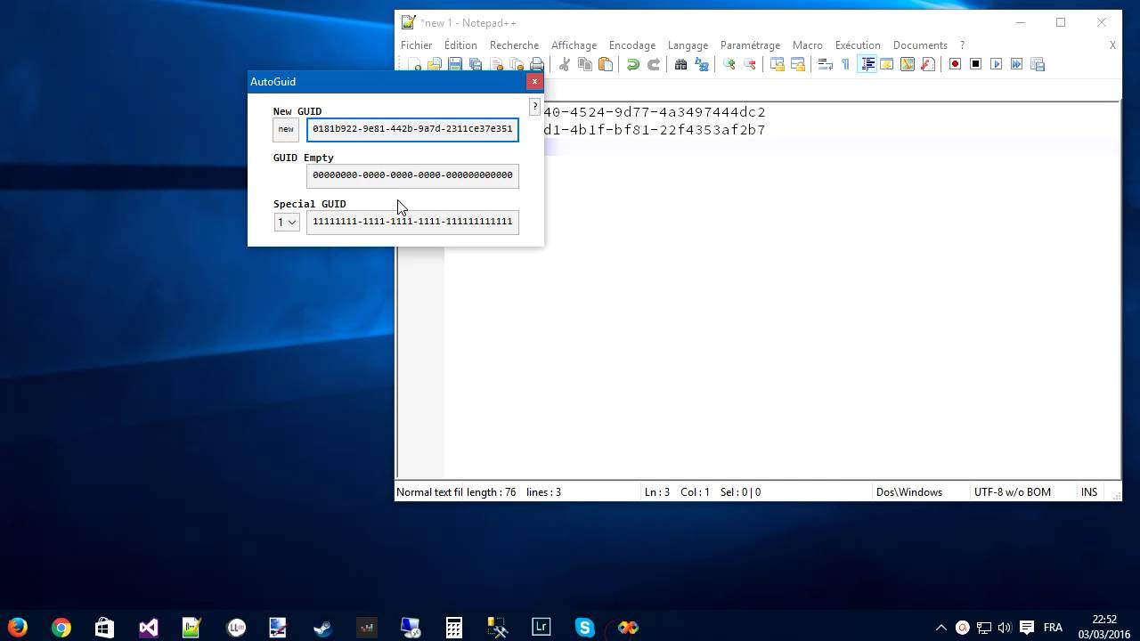The image size is (1140, 641).
Task: Show all characters with pilcrow icon
Action: (845, 64)
